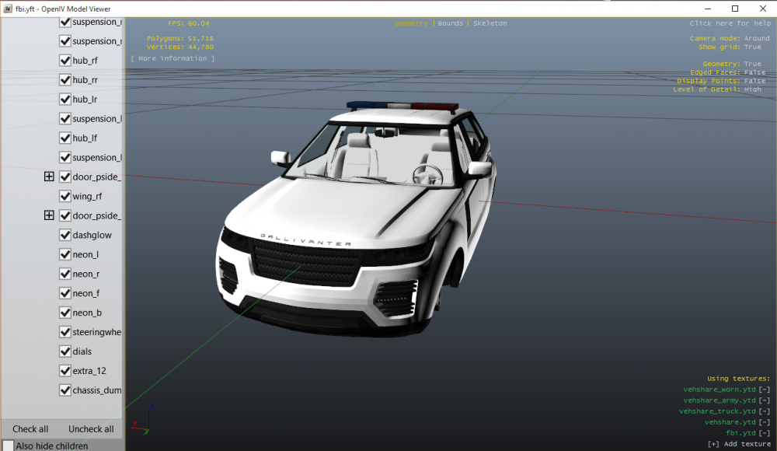Remove vehshare_army.ytd texture with its [-] button
Screen dimensions: 777x451
765,400
